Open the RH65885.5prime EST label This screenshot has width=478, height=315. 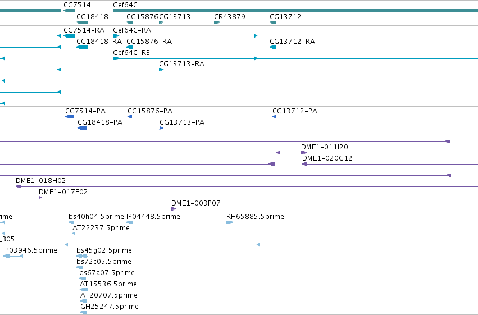click(255, 217)
